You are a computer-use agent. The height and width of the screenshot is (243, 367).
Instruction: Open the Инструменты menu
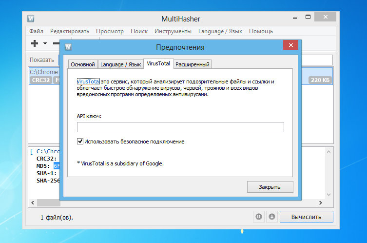pyautogui.click(x=173, y=31)
